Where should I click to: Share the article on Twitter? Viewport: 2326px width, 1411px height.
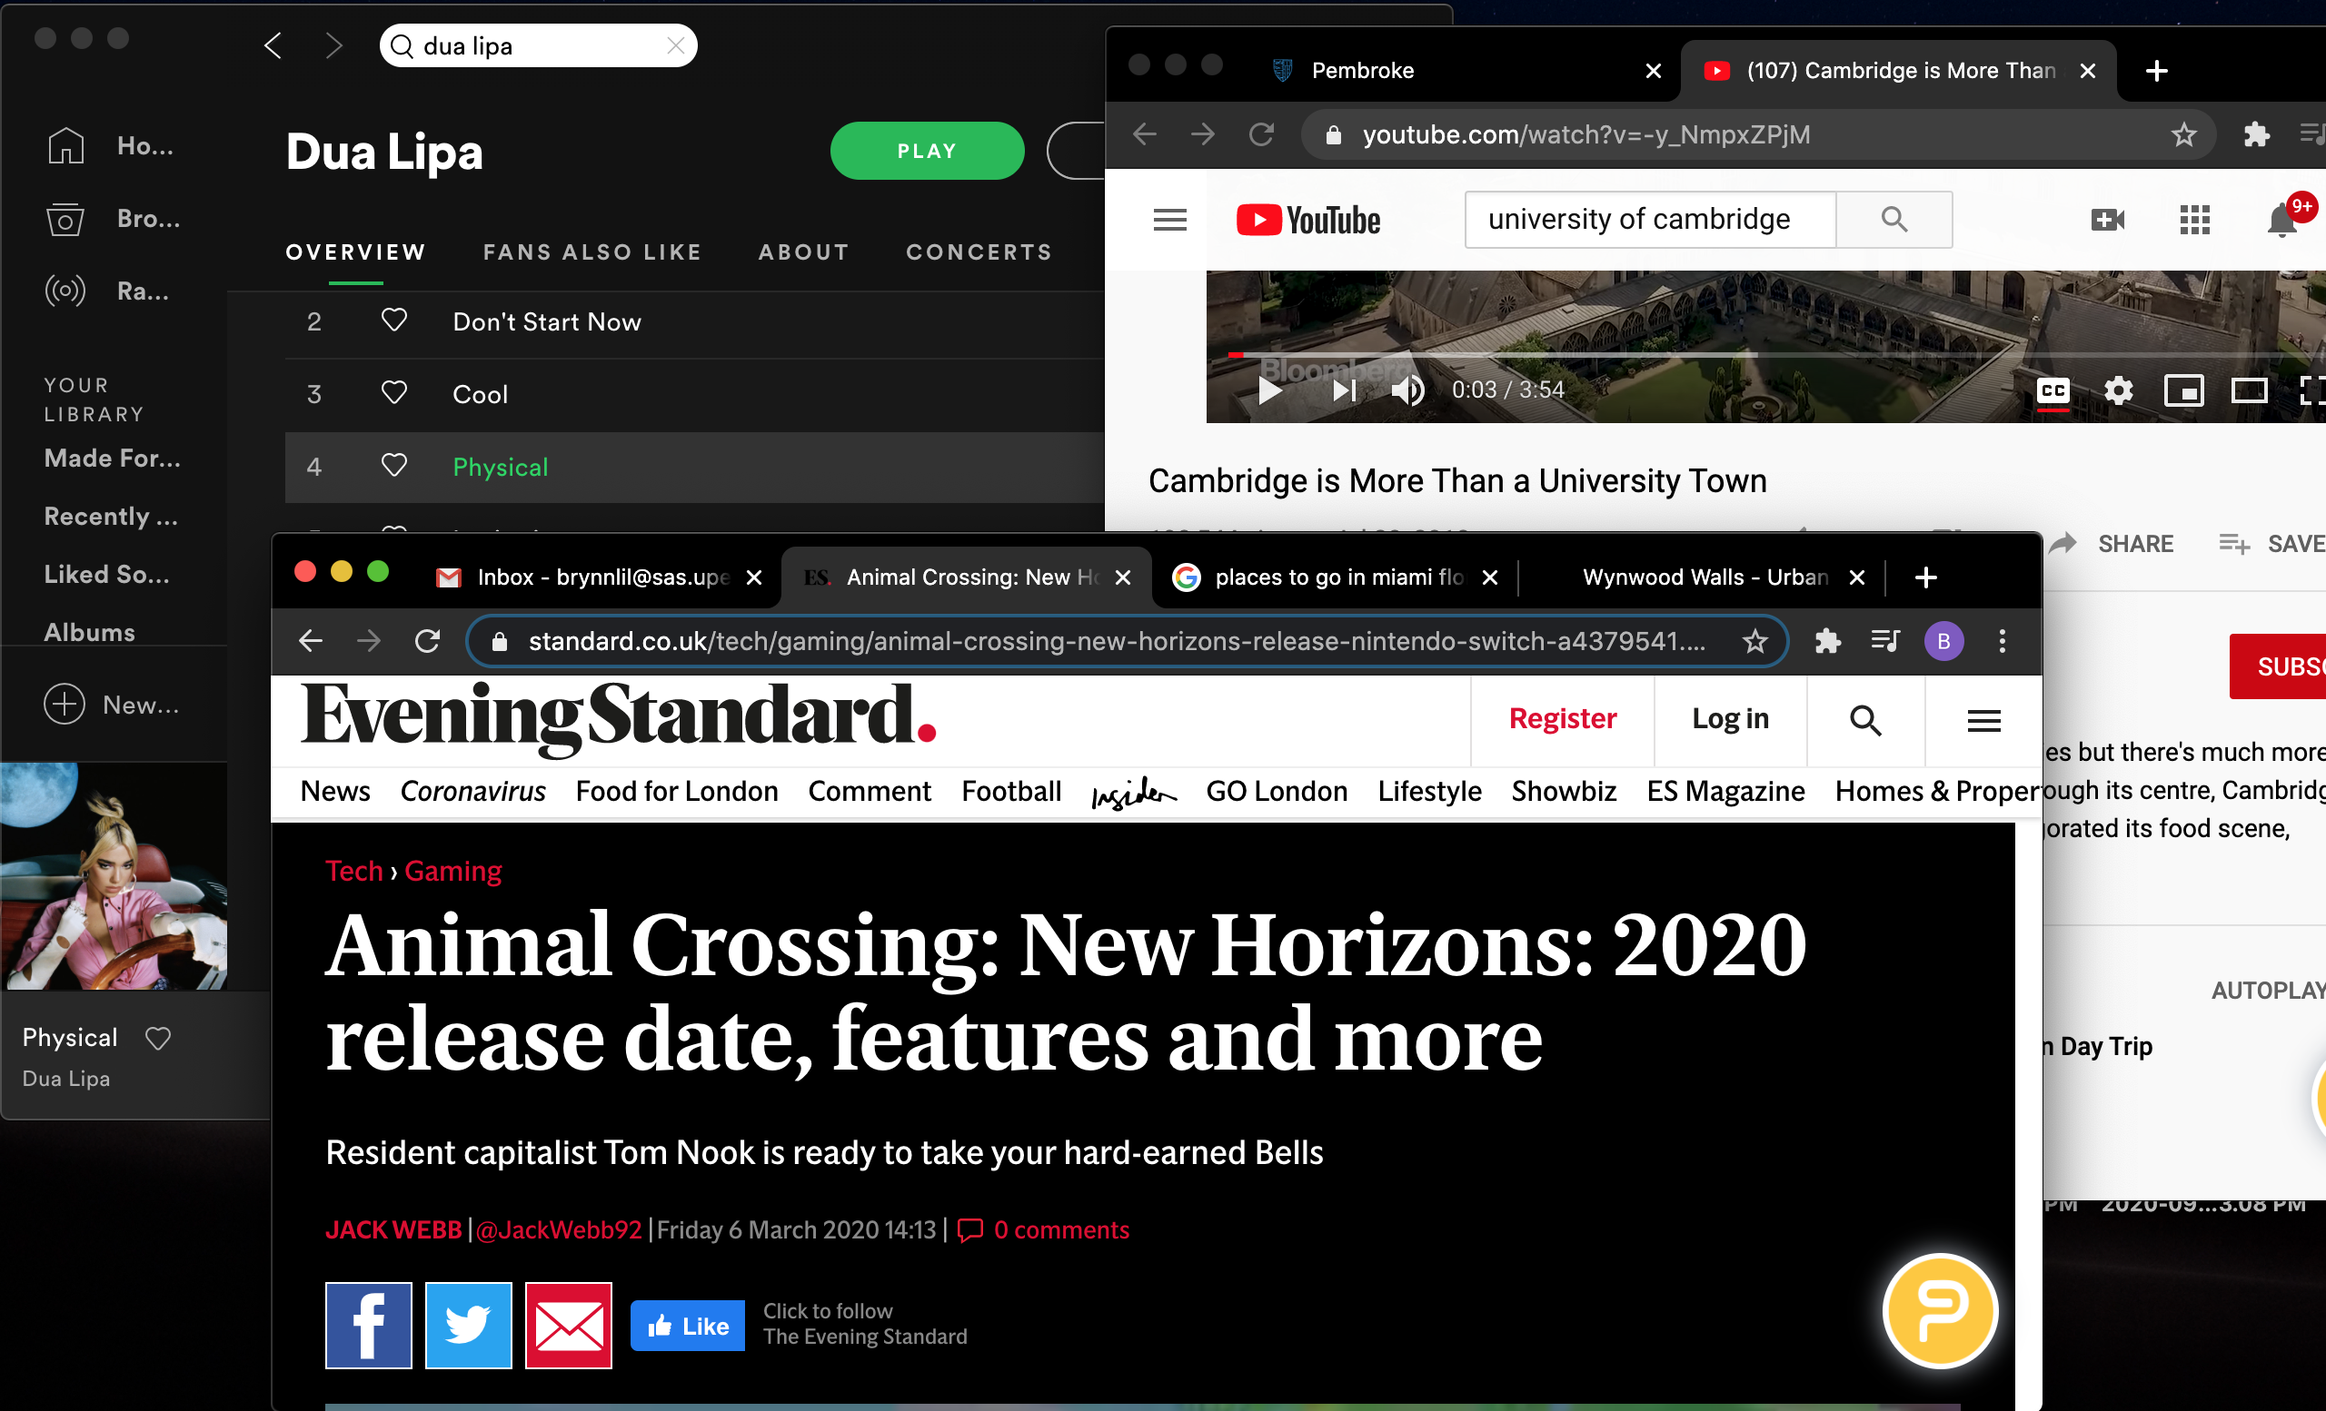point(468,1325)
